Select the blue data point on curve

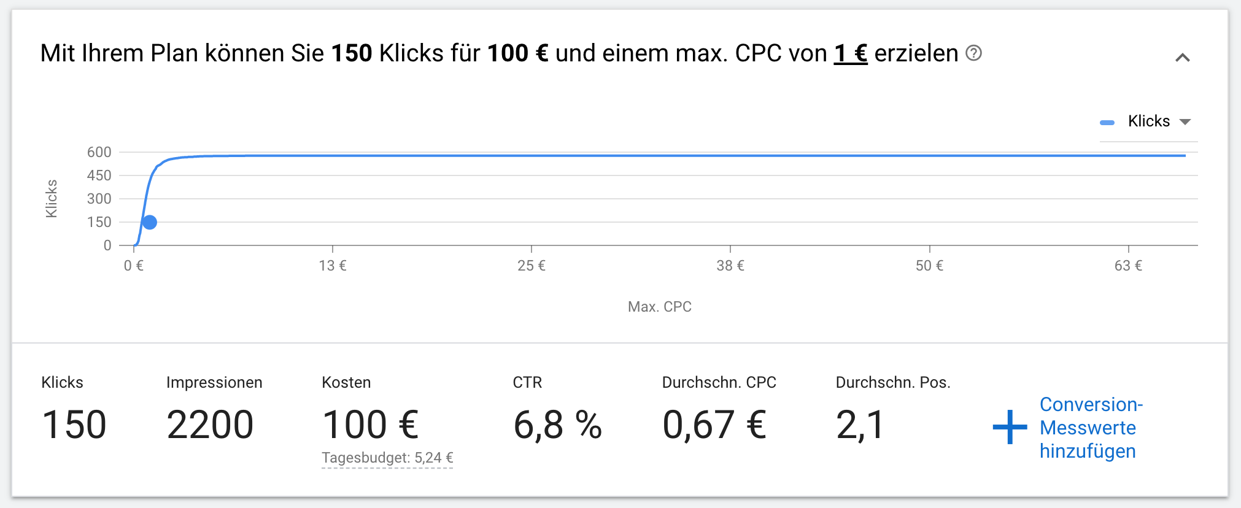point(149,222)
